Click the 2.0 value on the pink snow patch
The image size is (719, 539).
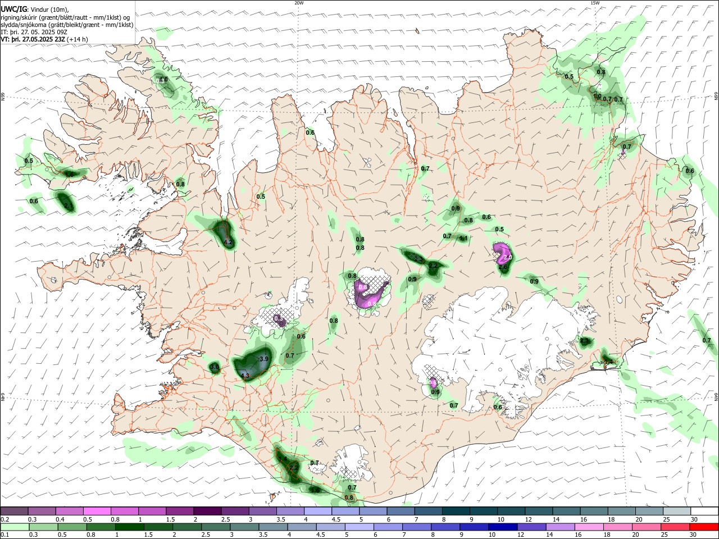[x=507, y=257]
